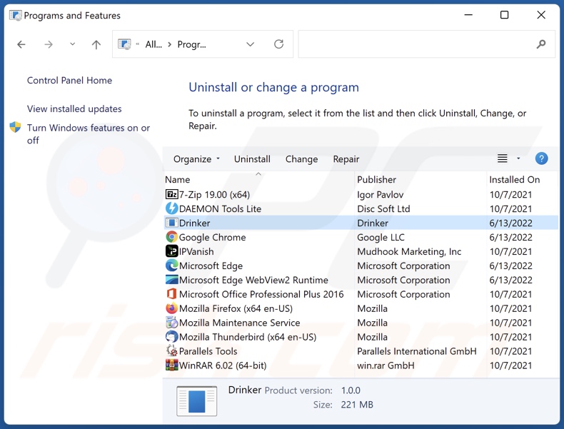Image resolution: width=564 pixels, height=429 pixels.
Task: Open View installed updates link
Action: 74,109
